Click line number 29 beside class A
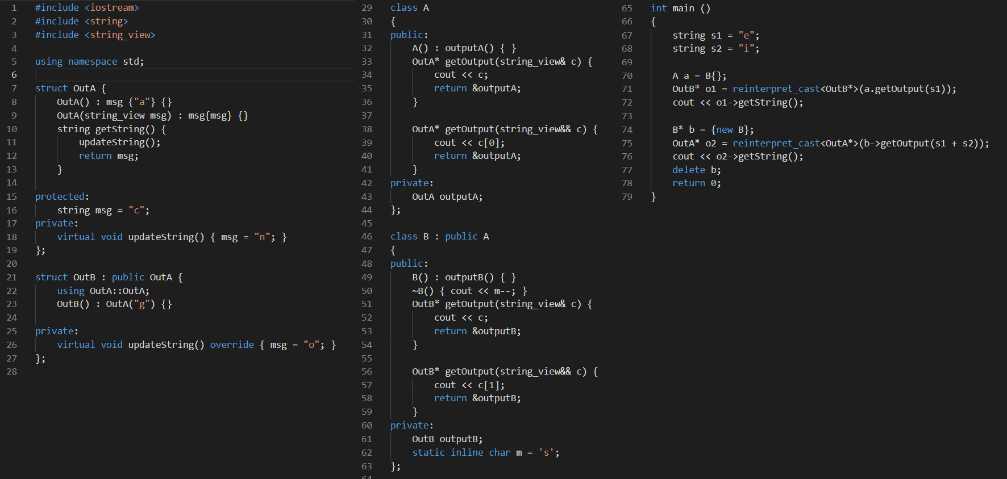 [367, 8]
